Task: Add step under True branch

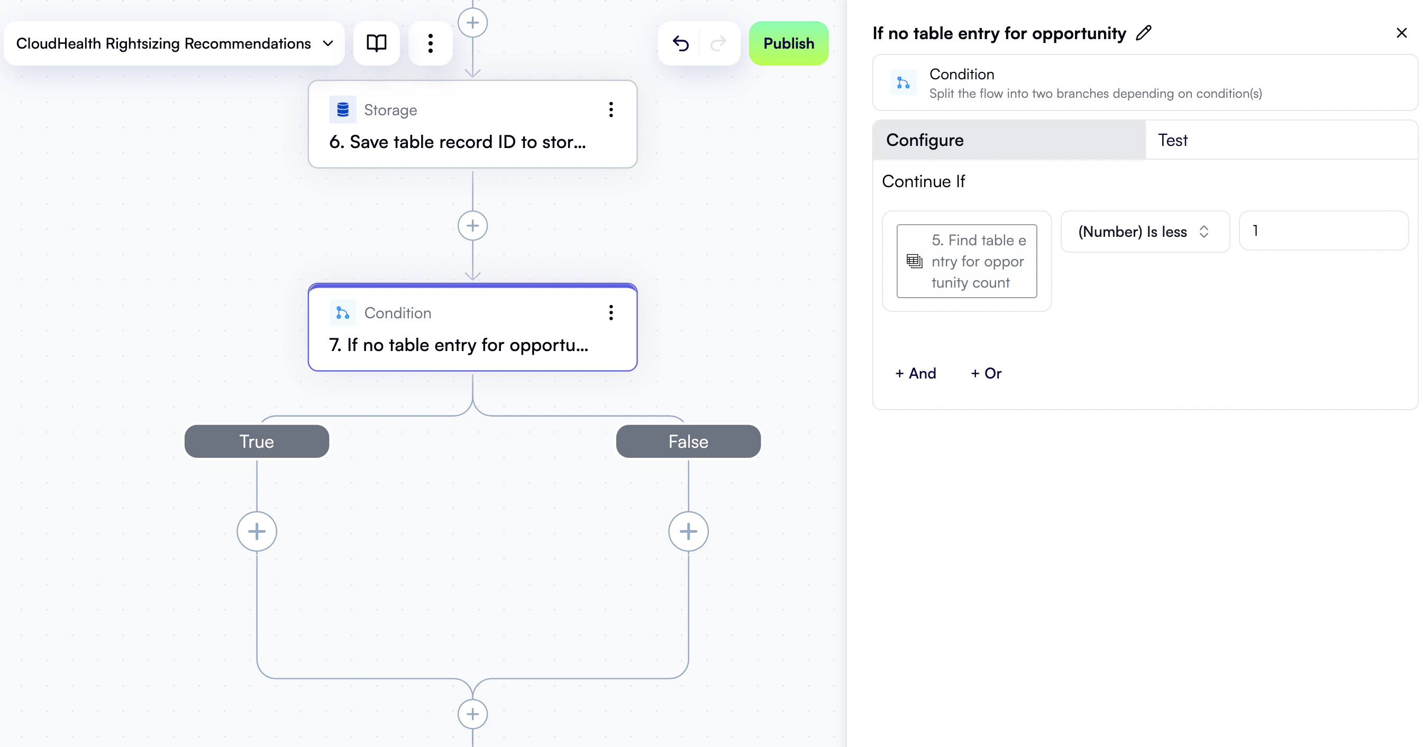Action: (257, 531)
